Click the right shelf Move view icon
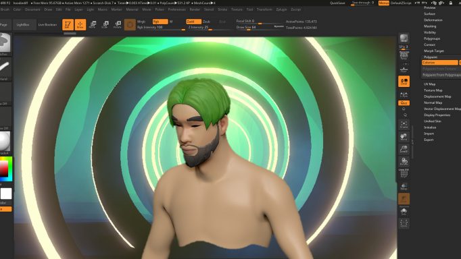Image resolution: width=461 pixels, height=259 pixels. [x=404, y=137]
